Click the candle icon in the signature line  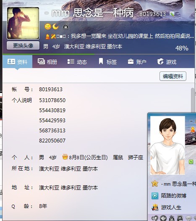click(47, 37)
